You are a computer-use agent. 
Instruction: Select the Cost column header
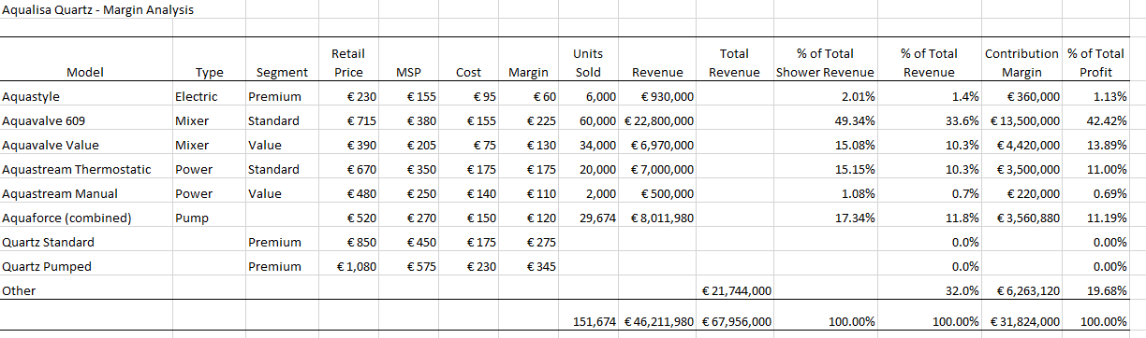(x=468, y=72)
